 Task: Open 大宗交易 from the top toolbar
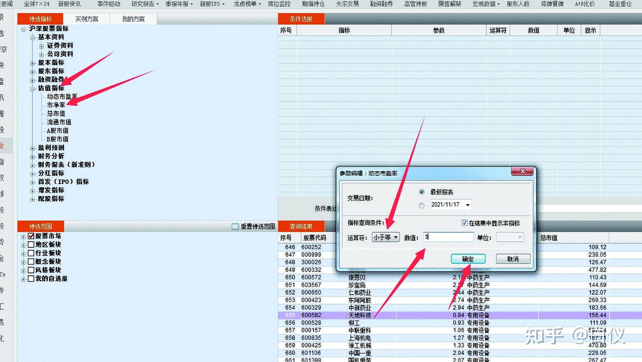click(x=347, y=4)
